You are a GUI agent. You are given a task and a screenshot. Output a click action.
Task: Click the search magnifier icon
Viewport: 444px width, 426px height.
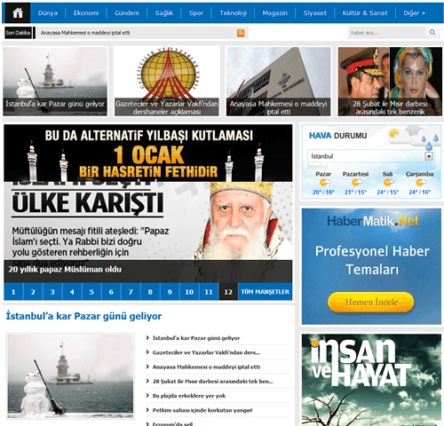pyautogui.click(x=432, y=33)
